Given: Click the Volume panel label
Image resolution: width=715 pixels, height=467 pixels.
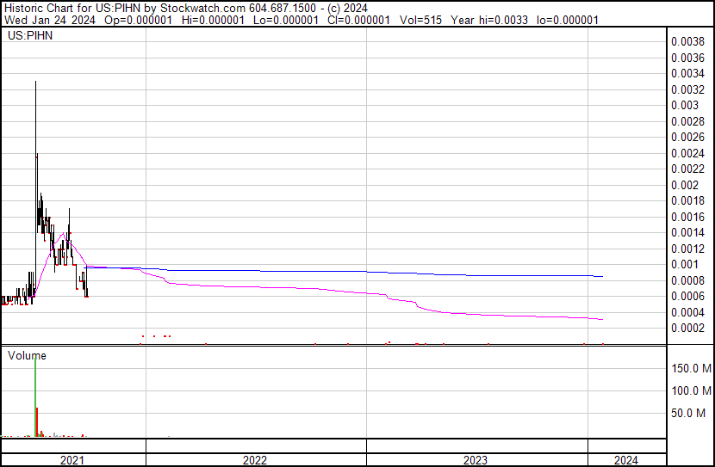Looking at the screenshot, I should pyautogui.click(x=27, y=355).
